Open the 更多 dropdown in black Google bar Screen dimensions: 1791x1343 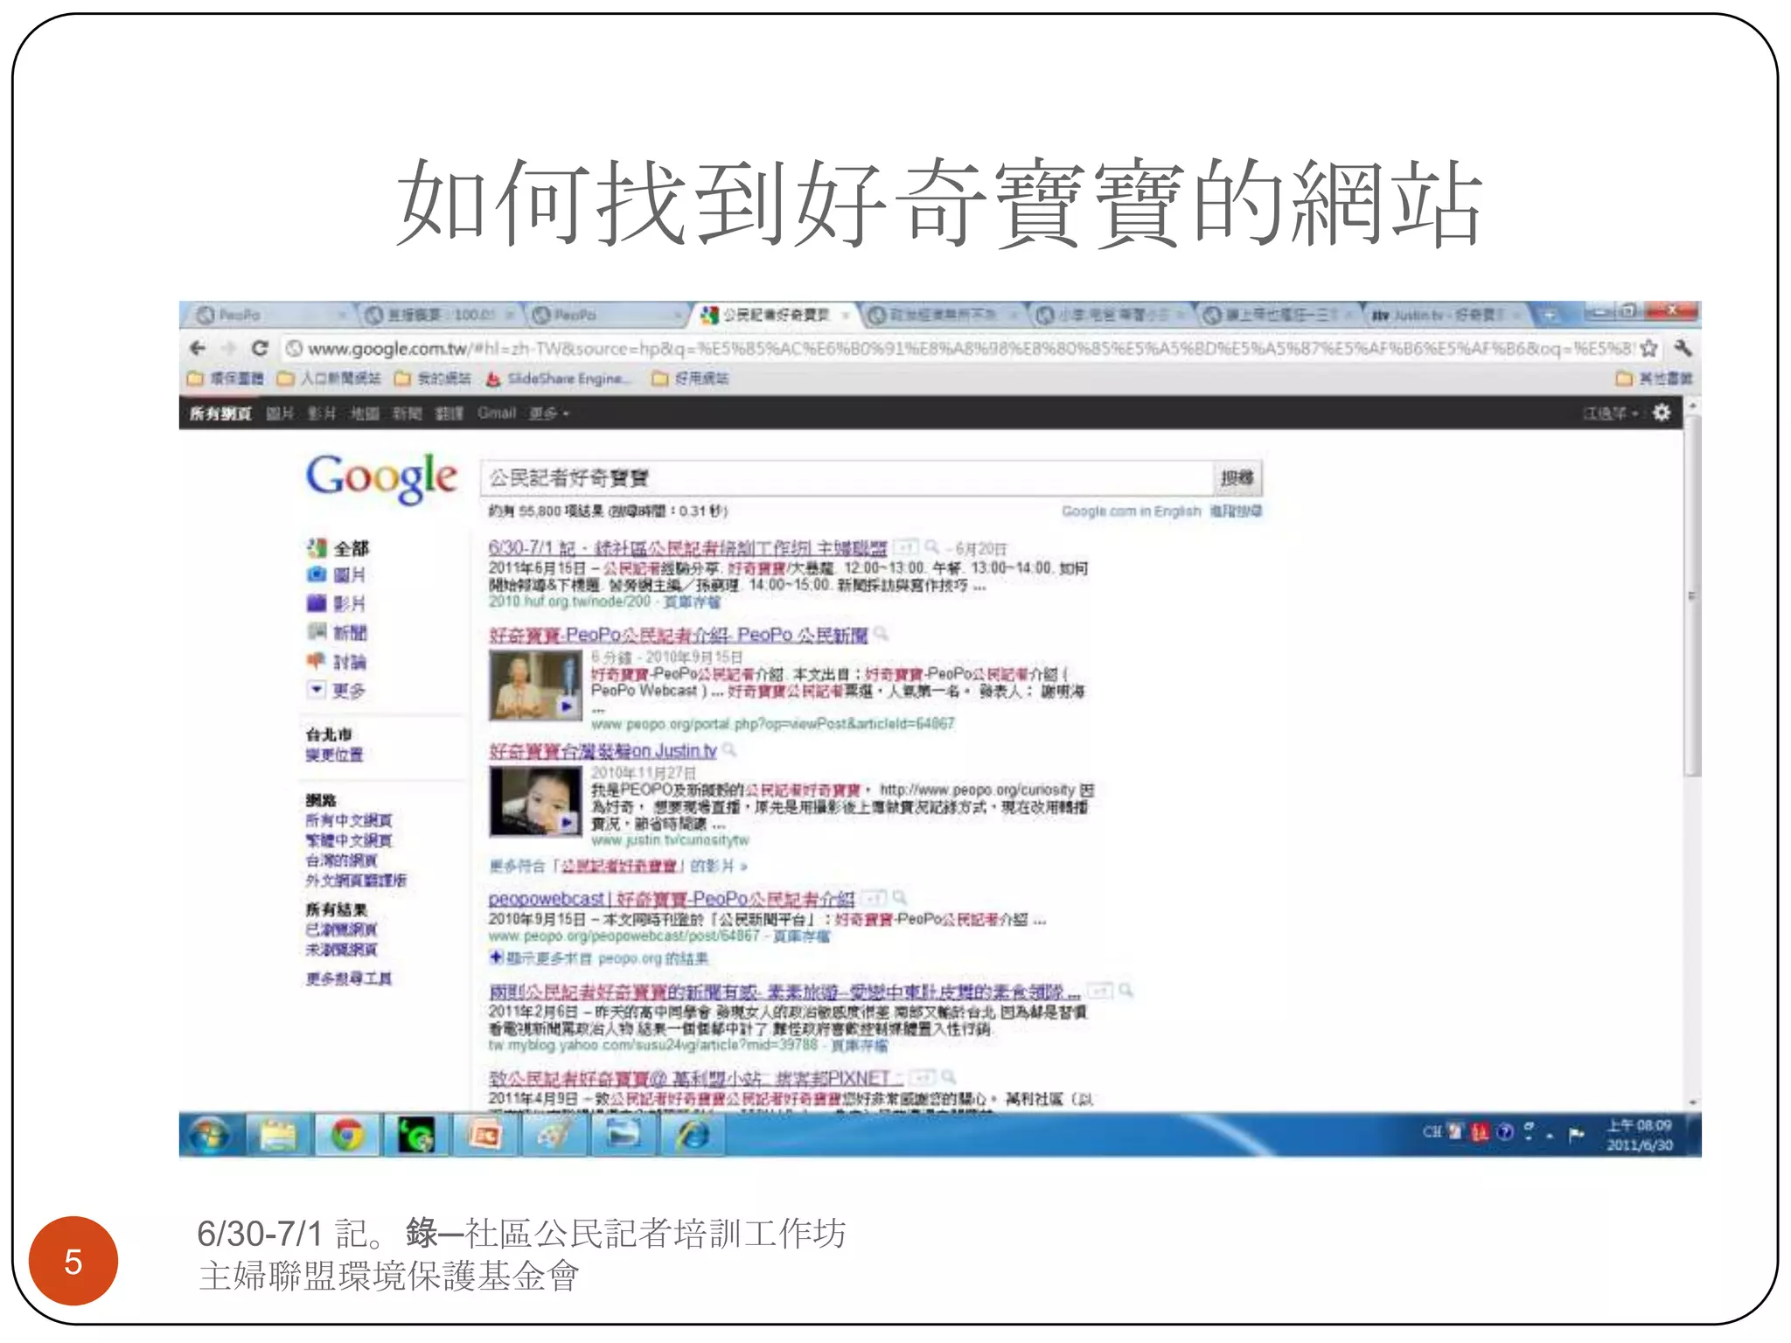tap(549, 413)
